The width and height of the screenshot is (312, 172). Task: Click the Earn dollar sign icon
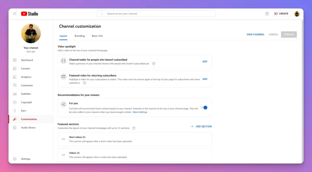click(15, 111)
